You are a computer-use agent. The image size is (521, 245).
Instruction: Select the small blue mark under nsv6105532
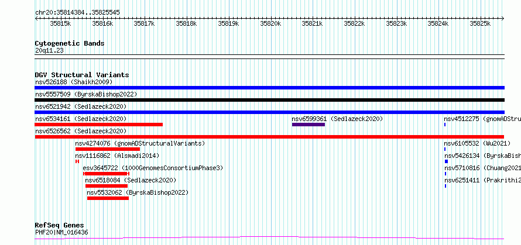click(x=445, y=149)
